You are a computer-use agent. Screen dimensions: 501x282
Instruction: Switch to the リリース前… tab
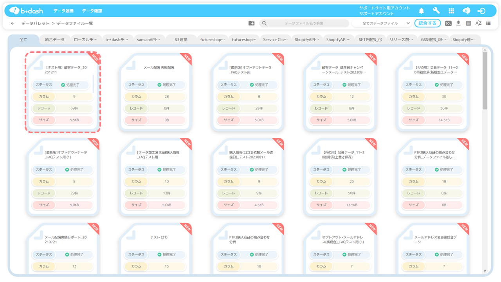[402, 40]
